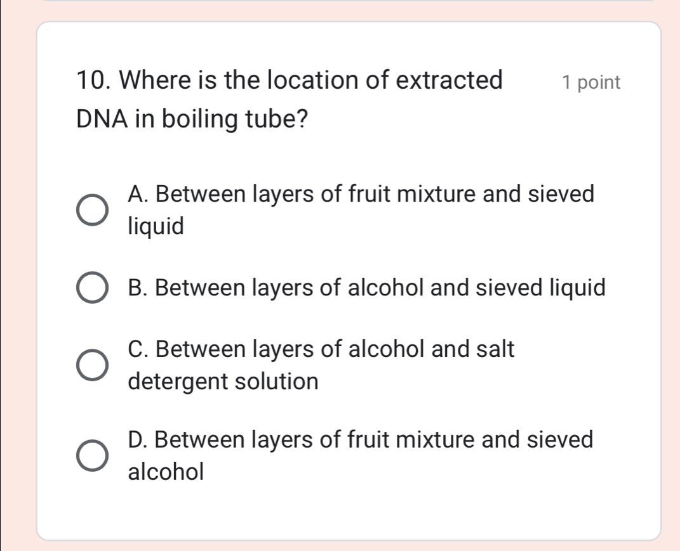Screen dimensions: 680x551
Task: Click the 'DNA in boiling tube?' line
Action: coord(196,120)
